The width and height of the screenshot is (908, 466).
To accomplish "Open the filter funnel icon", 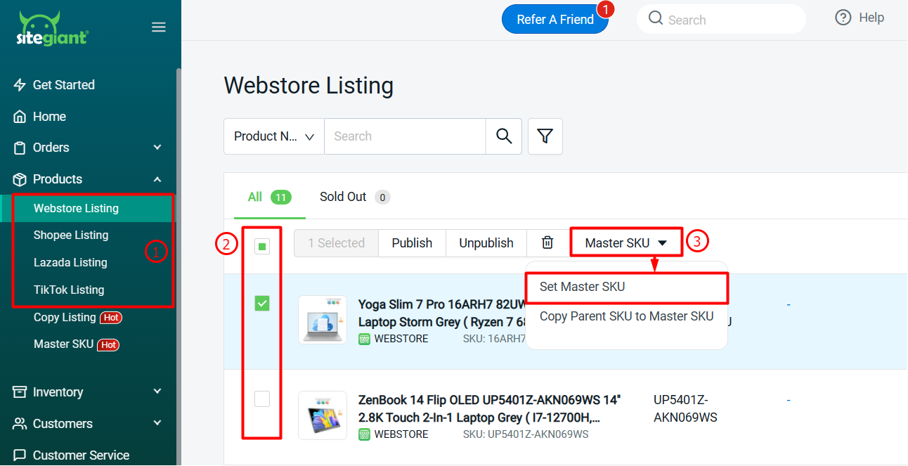I will (x=545, y=136).
